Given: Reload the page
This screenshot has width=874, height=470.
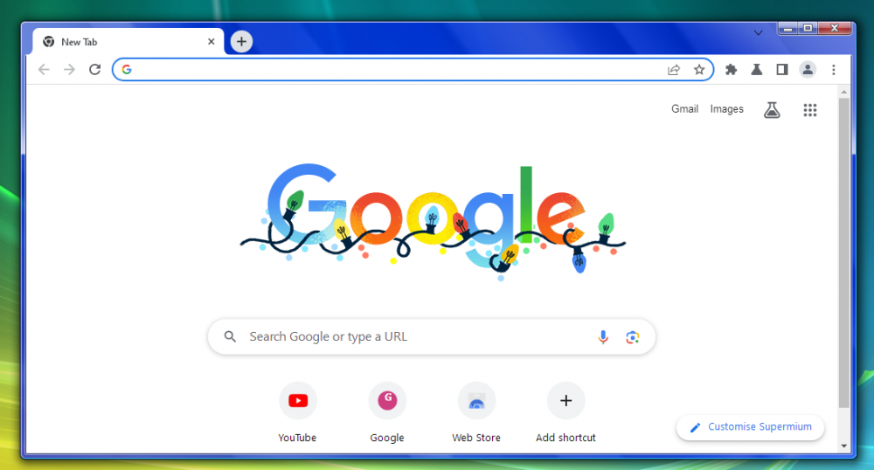Looking at the screenshot, I should click(94, 70).
